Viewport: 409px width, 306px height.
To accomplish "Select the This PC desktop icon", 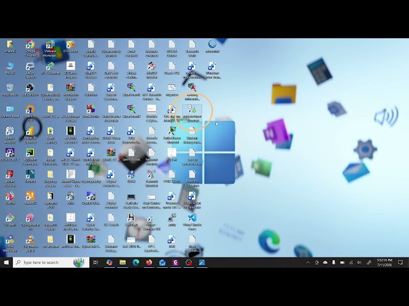I will coord(10,68).
